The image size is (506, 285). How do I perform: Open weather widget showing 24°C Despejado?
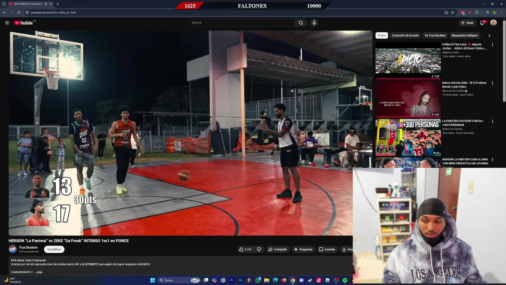13,280
